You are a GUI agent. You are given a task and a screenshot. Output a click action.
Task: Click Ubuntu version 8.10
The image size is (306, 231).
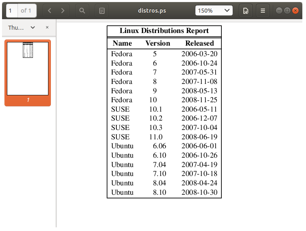(160, 192)
